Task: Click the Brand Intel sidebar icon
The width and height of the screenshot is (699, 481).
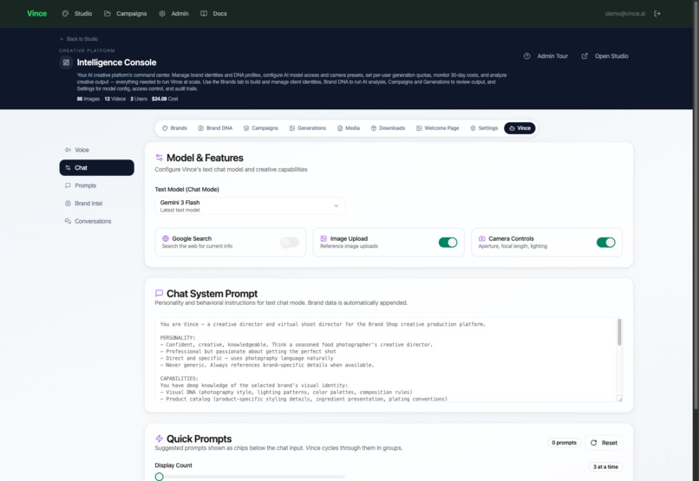Action: [x=68, y=203]
